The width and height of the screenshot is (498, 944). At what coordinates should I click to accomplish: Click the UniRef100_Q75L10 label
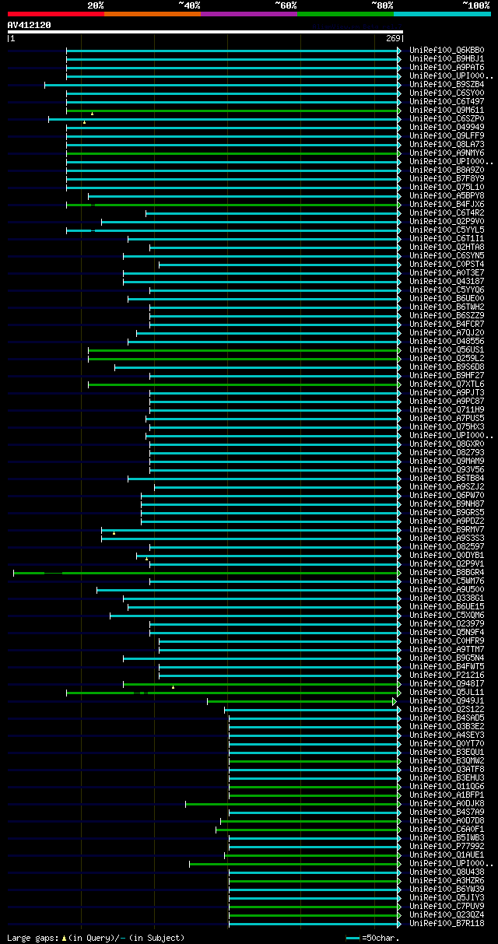tap(447, 187)
